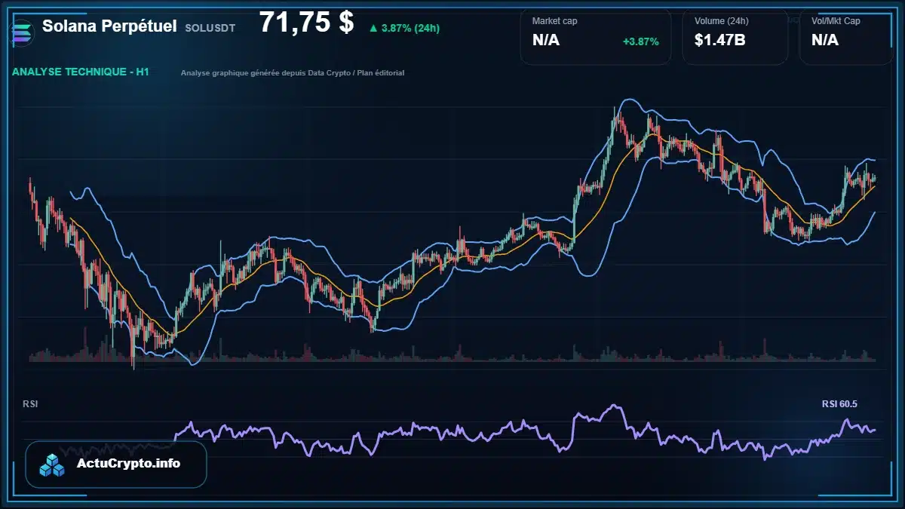Click the 3.87% (24h) change text
Screen dimensions: 905x509
pos(410,28)
